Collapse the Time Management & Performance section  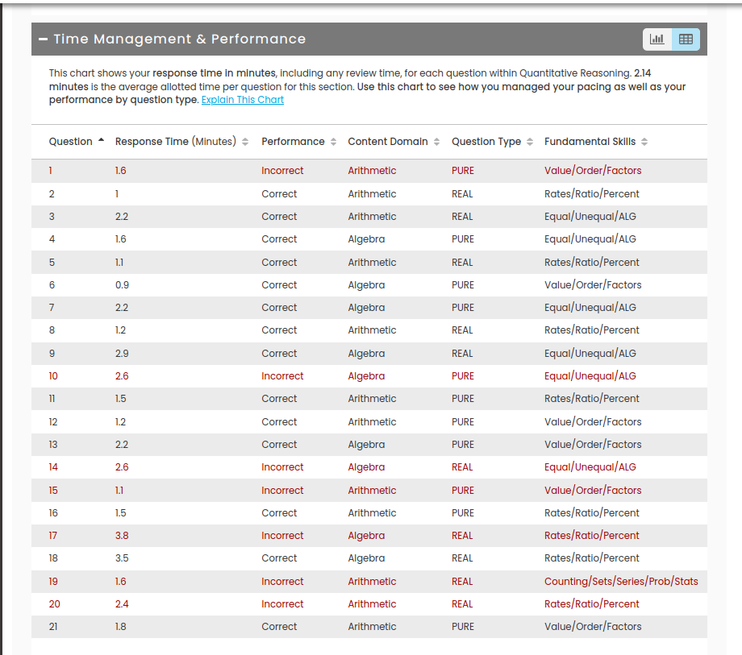(43, 39)
